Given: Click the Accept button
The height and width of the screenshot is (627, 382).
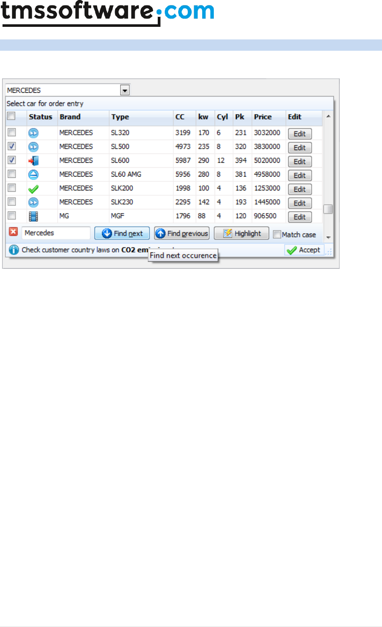Looking at the screenshot, I should (304, 250).
